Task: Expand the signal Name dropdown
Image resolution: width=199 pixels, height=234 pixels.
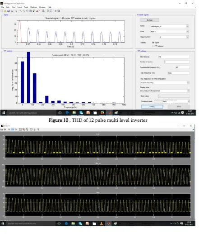Action: click(x=169, y=26)
